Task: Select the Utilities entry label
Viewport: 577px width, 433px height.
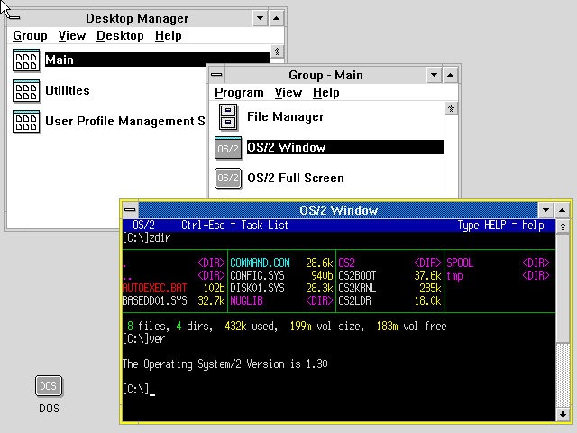Action: pos(68,90)
